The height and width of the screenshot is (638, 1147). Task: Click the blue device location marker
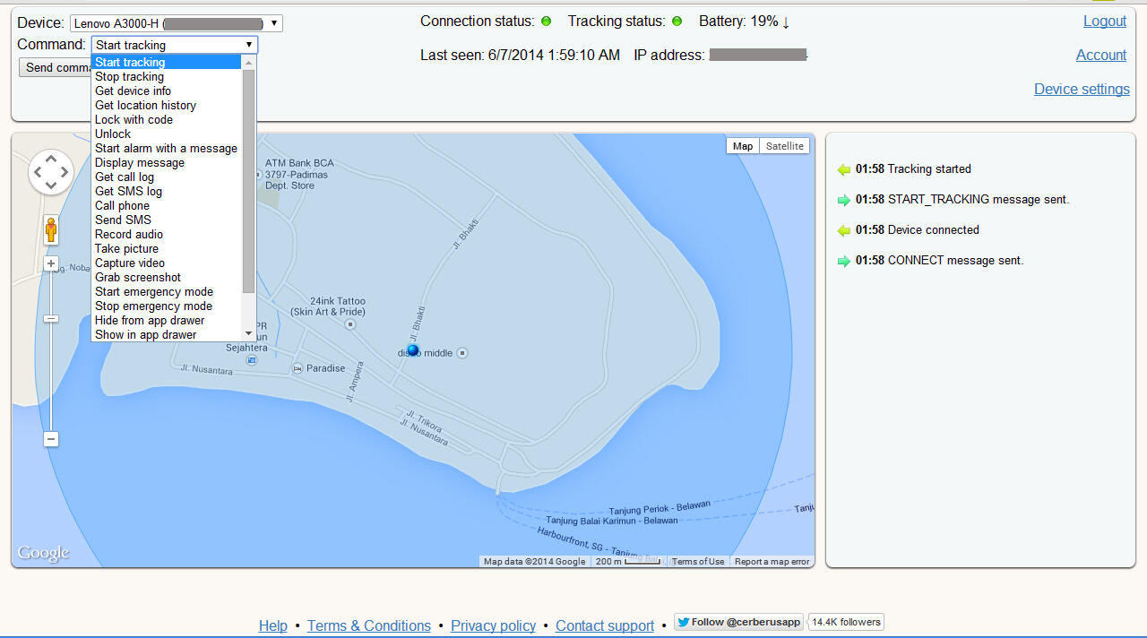(413, 350)
